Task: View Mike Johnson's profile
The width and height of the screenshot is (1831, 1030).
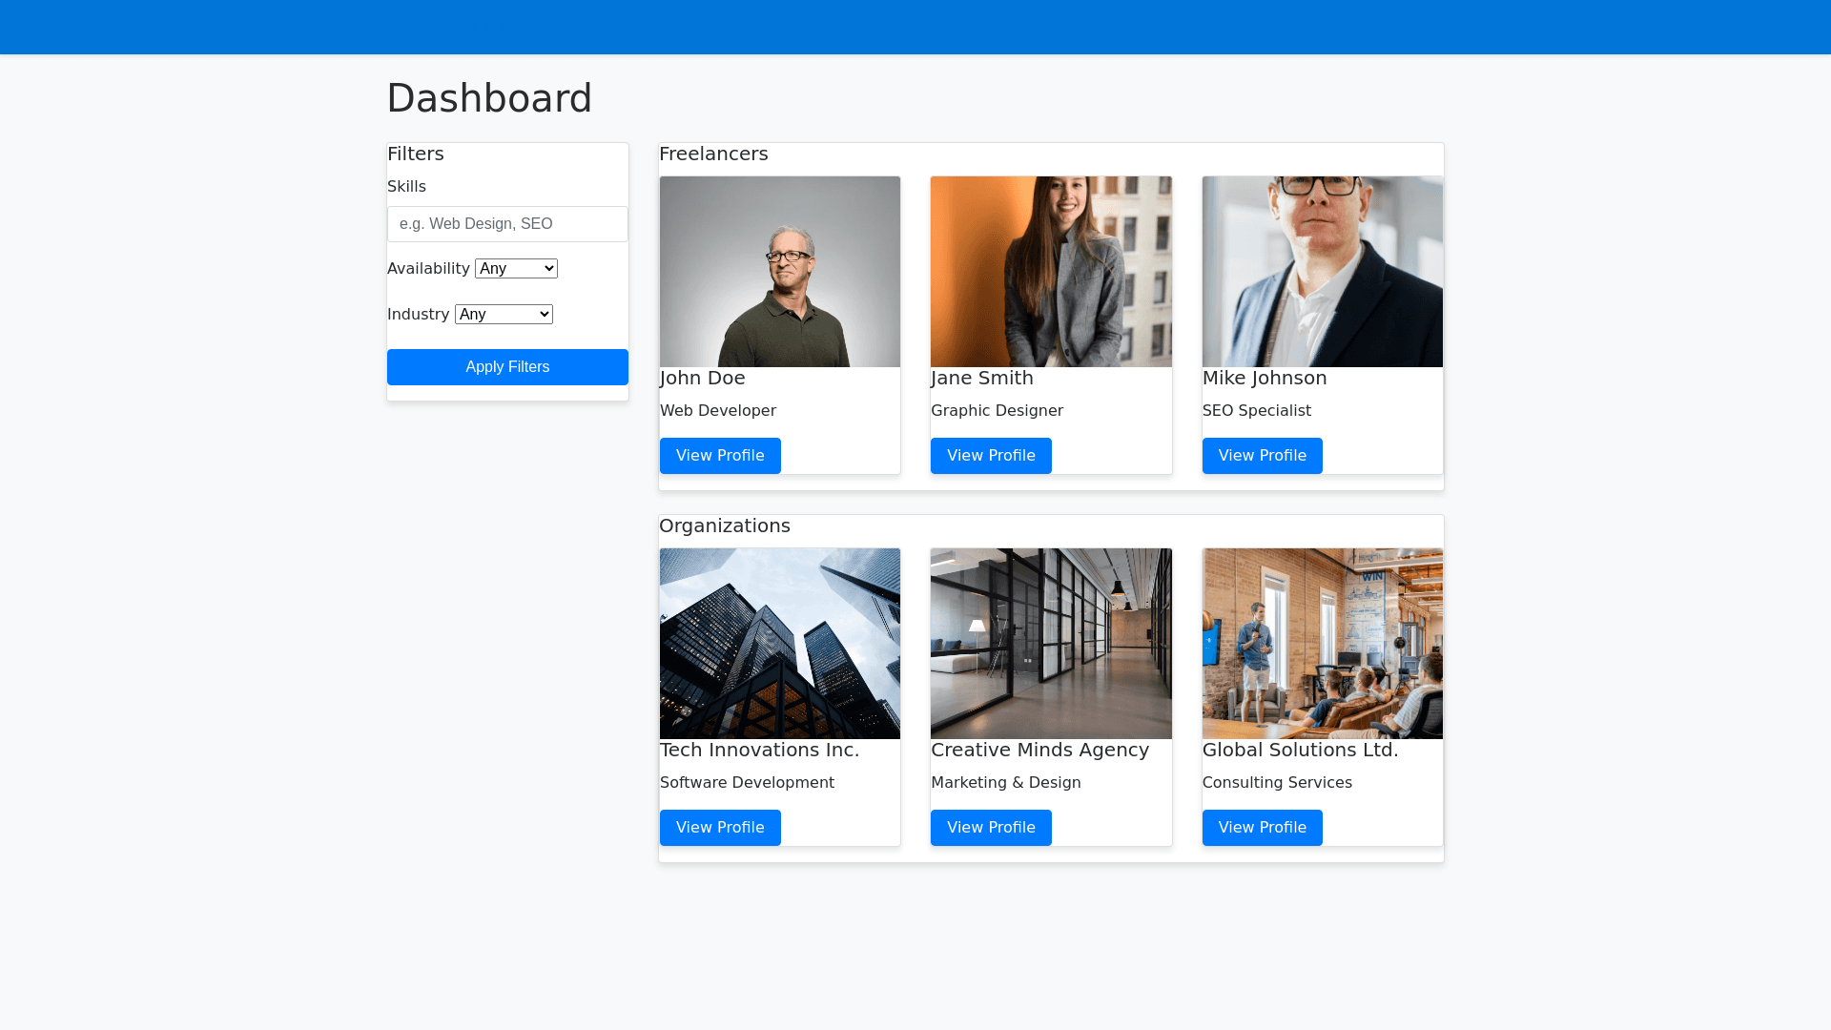Action: tap(1262, 456)
